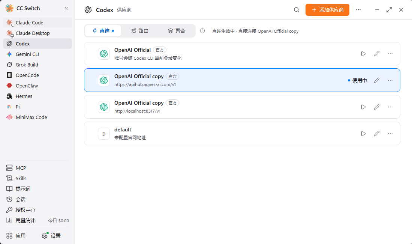Activate localhost:8317 provider play icon
Screen dimensions: 412x244
point(363,107)
